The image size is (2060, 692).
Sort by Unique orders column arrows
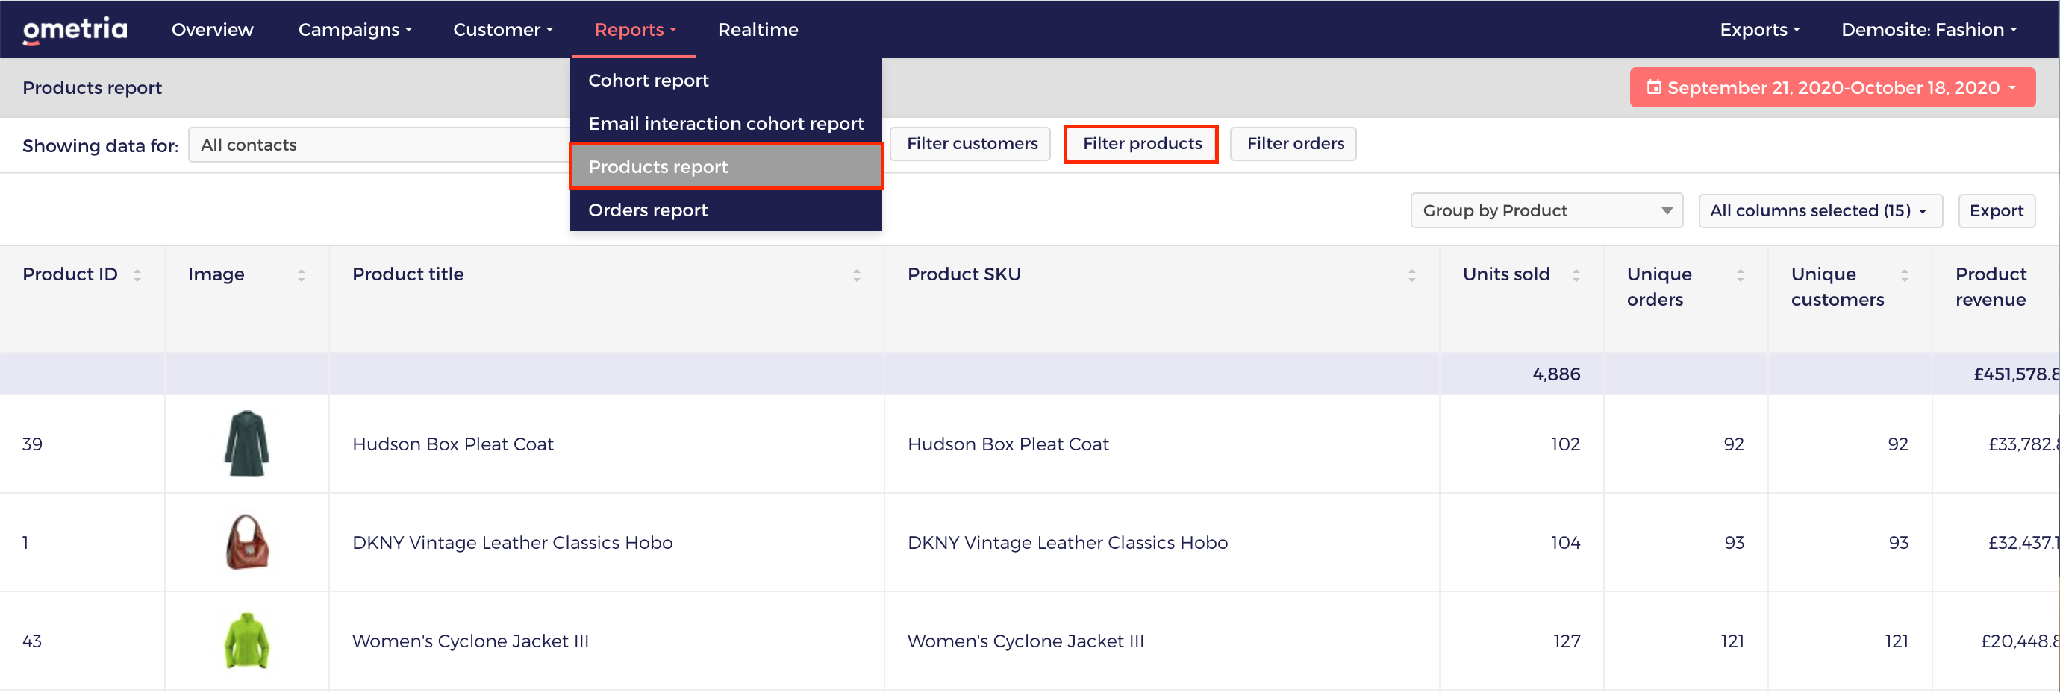tap(1740, 275)
